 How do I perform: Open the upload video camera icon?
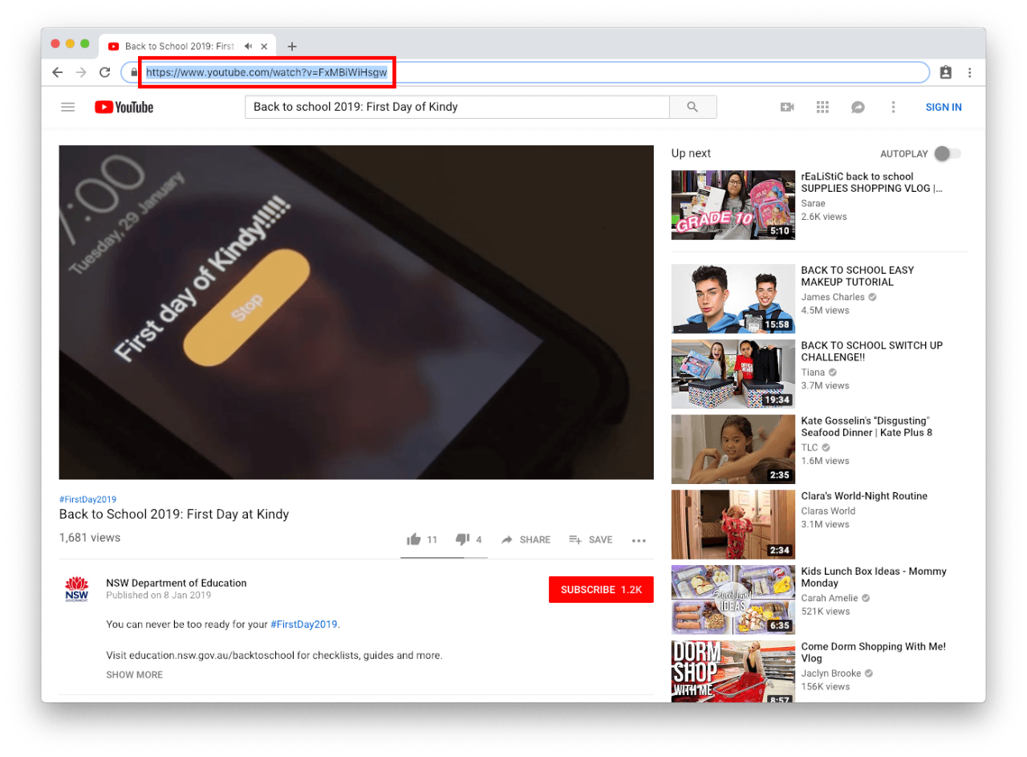pos(786,107)
